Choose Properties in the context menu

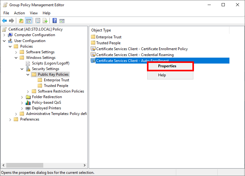click(167, 66)
